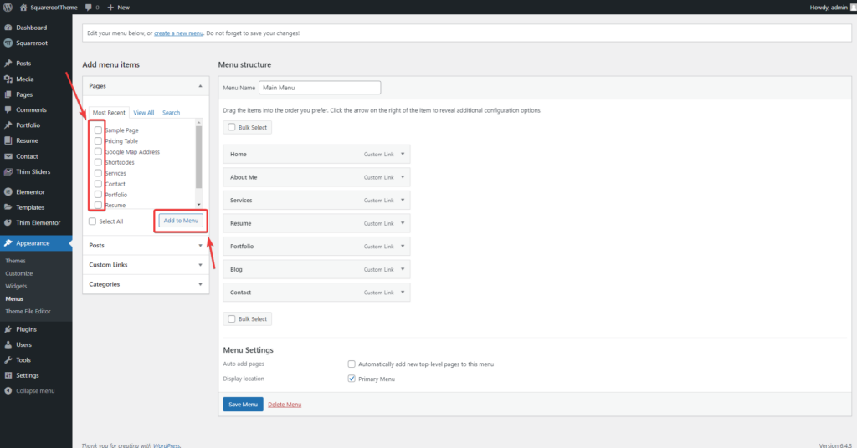Click the pages list scroll up arrow
The width and height of the screenshot is (857, 448).
[198, 123]
